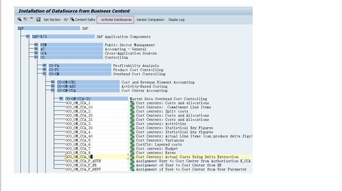Click the collapse subtree toolbar icon
This screenshot has height=191, width=342.
coord(32,19)
